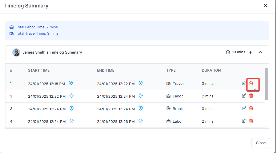Click the START TIME column header
The width and height of the screenshot is (276, 153).
coord(39,70)
